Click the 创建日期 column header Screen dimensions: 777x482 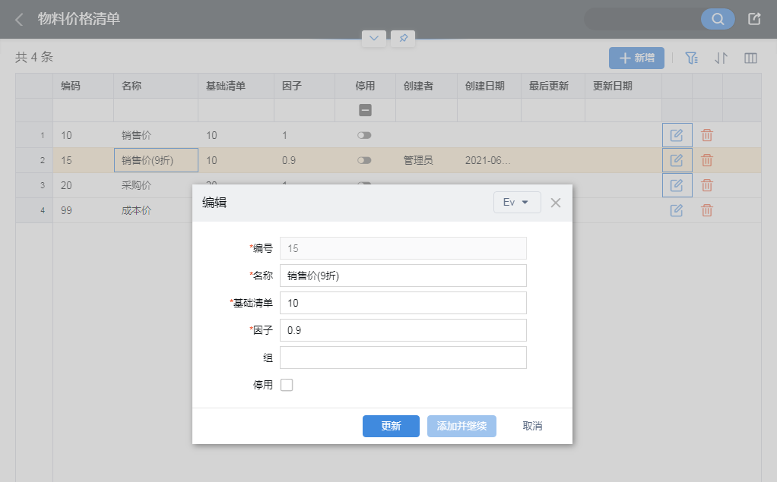click(x=489, y=86)
